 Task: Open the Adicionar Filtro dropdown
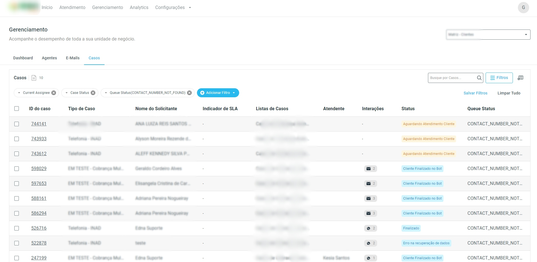(218, 93)
